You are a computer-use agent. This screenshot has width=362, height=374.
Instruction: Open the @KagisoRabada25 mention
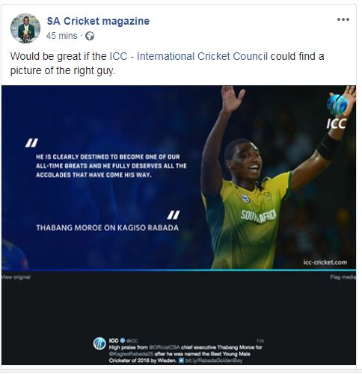click(131, 354)
